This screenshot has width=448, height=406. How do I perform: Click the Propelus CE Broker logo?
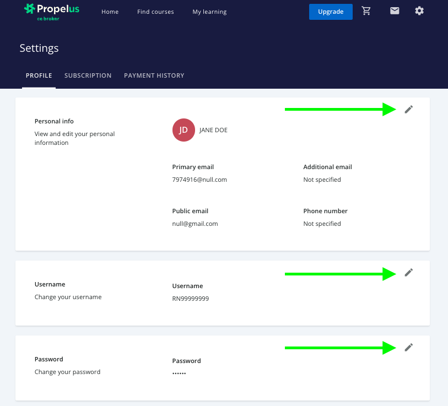[x=52, y=11]
